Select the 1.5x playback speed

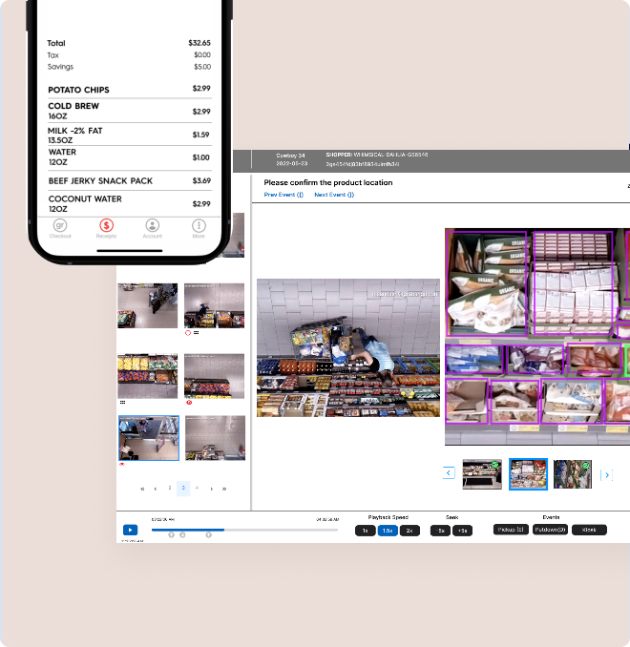click(388, 530)
